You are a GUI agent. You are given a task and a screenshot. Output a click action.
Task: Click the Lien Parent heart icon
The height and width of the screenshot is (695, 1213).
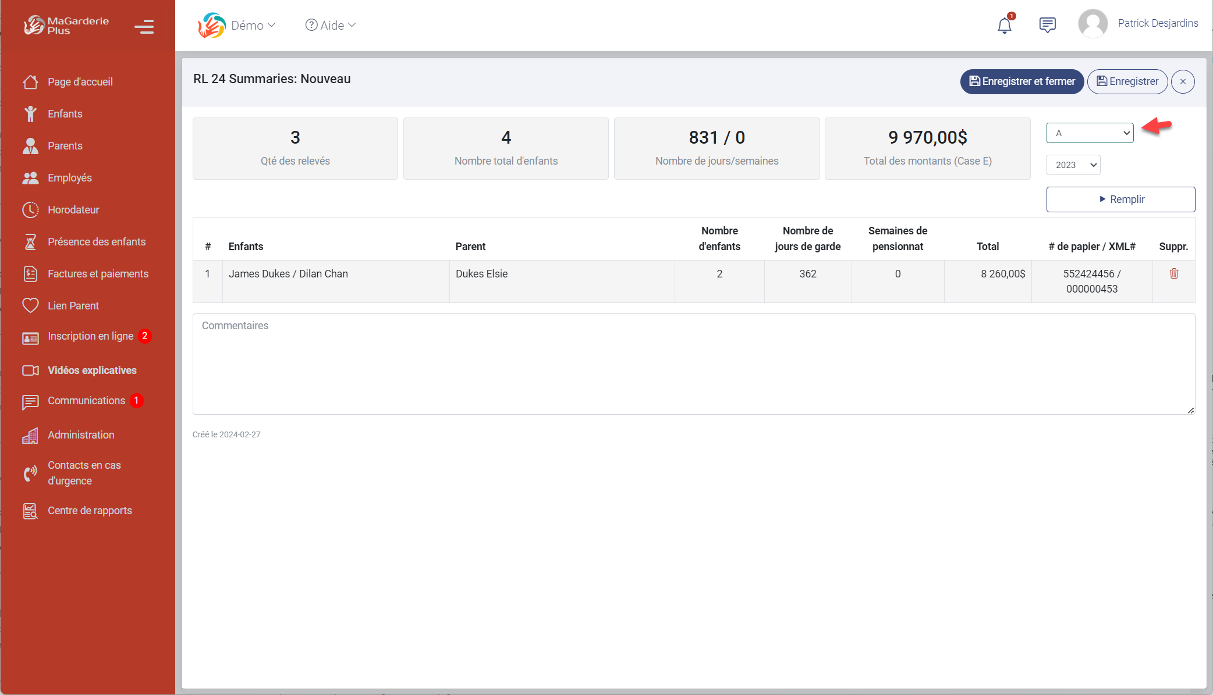point(30,306)
